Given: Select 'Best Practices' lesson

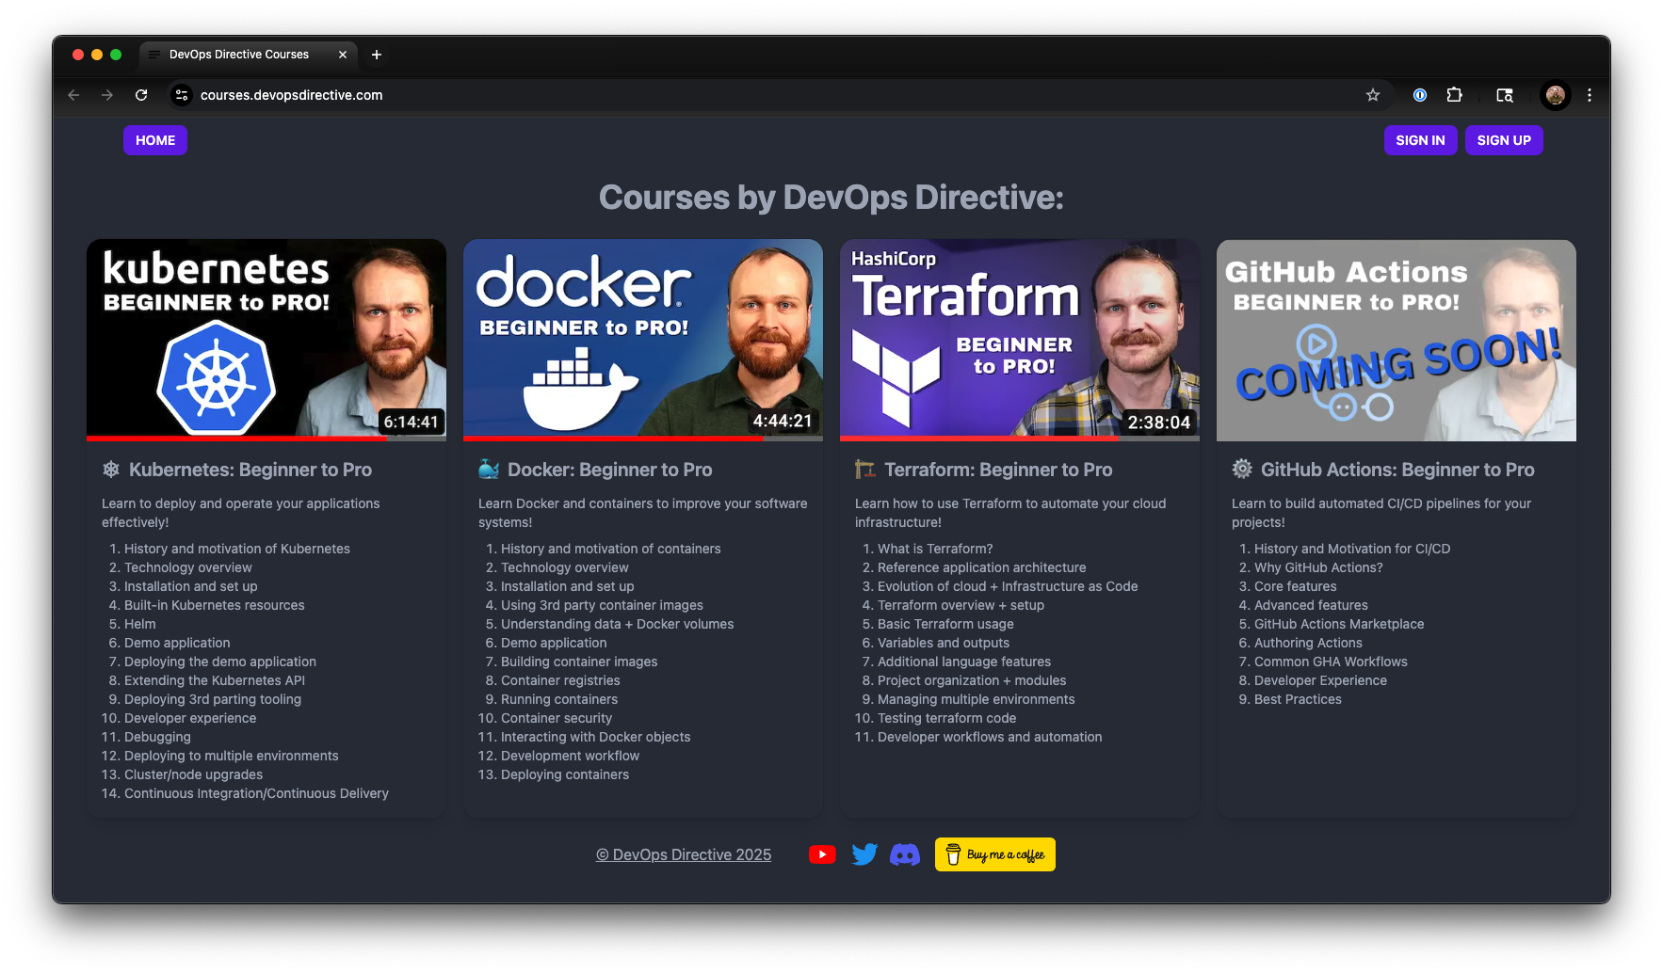Looking at the screenshot, I should 1298,699.
